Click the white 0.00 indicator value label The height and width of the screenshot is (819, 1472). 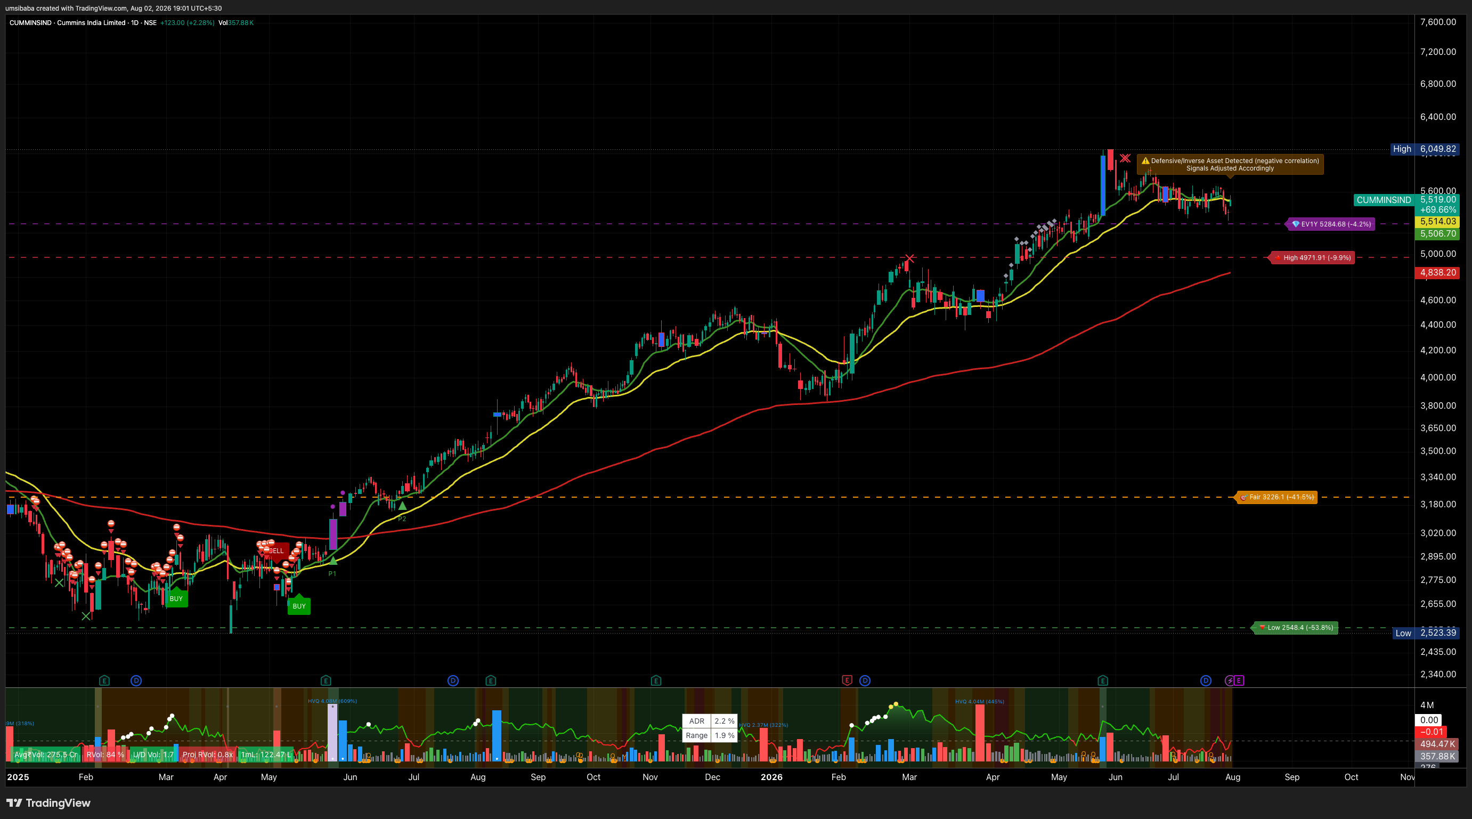point(1428,720)
